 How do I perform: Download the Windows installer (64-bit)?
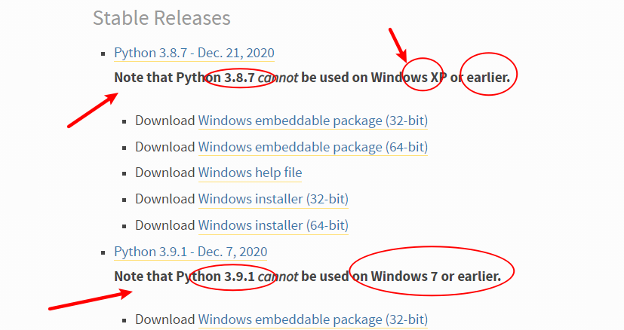click(x=273, y=225)
